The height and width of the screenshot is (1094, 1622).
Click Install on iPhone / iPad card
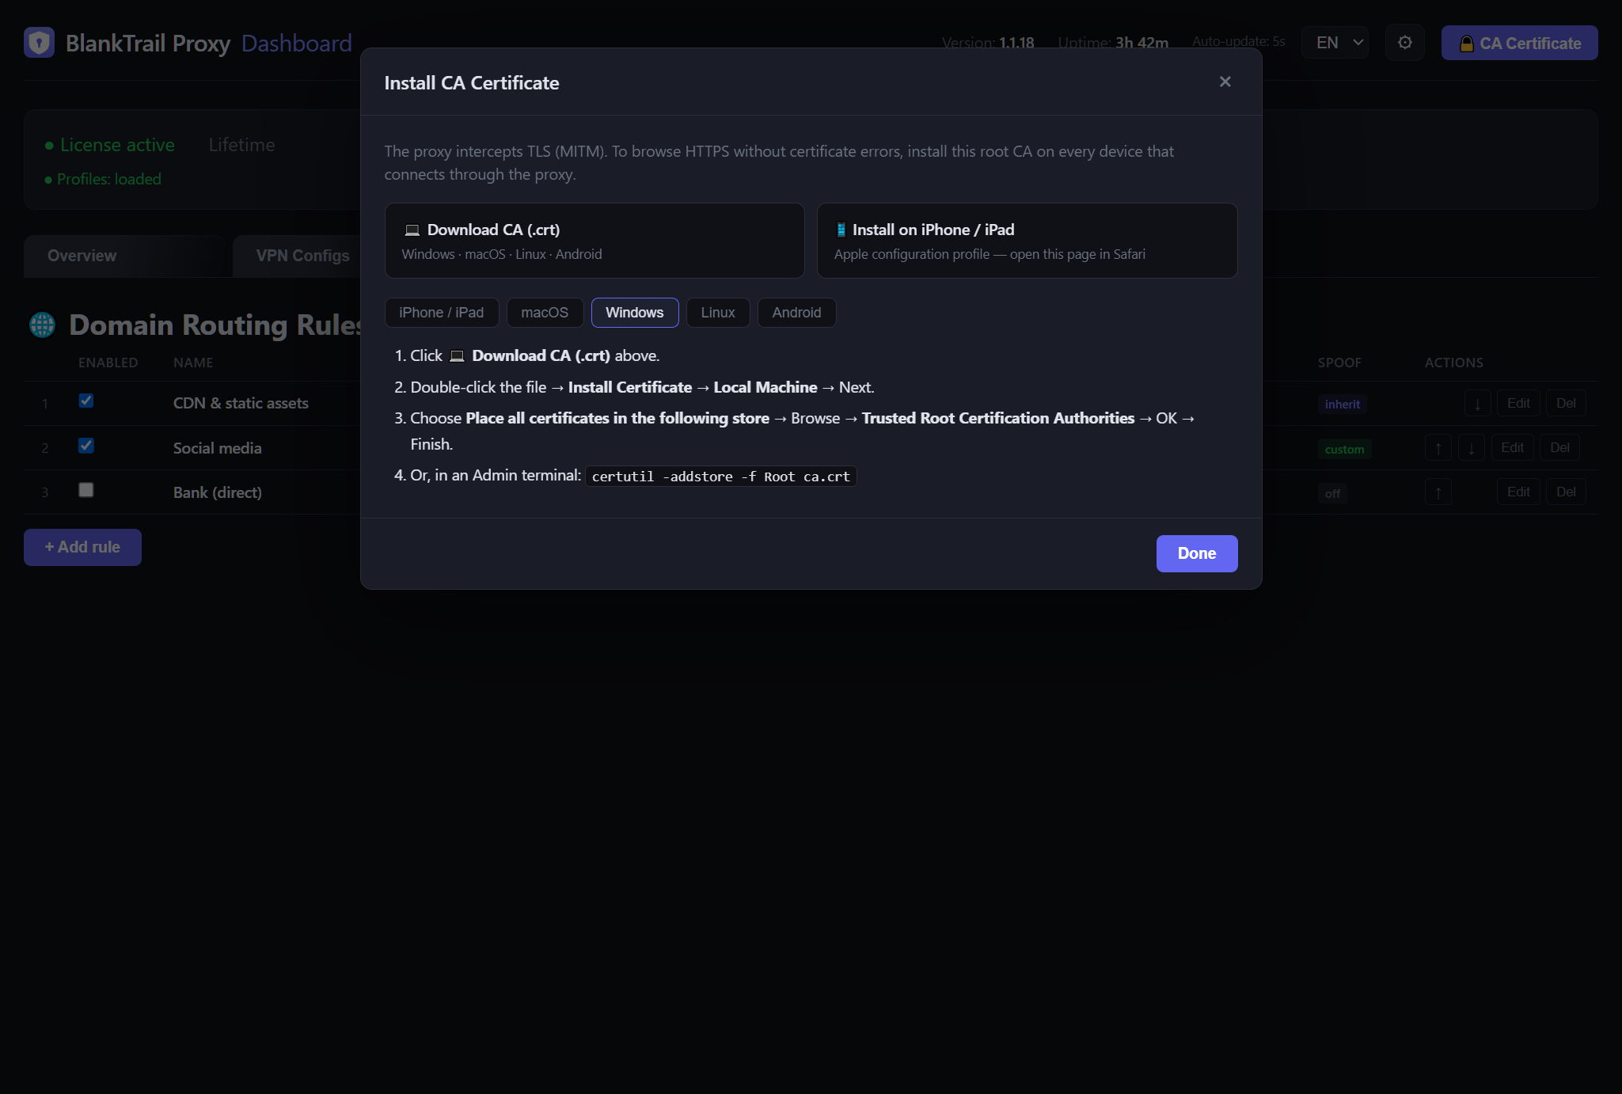(1028, 241)
